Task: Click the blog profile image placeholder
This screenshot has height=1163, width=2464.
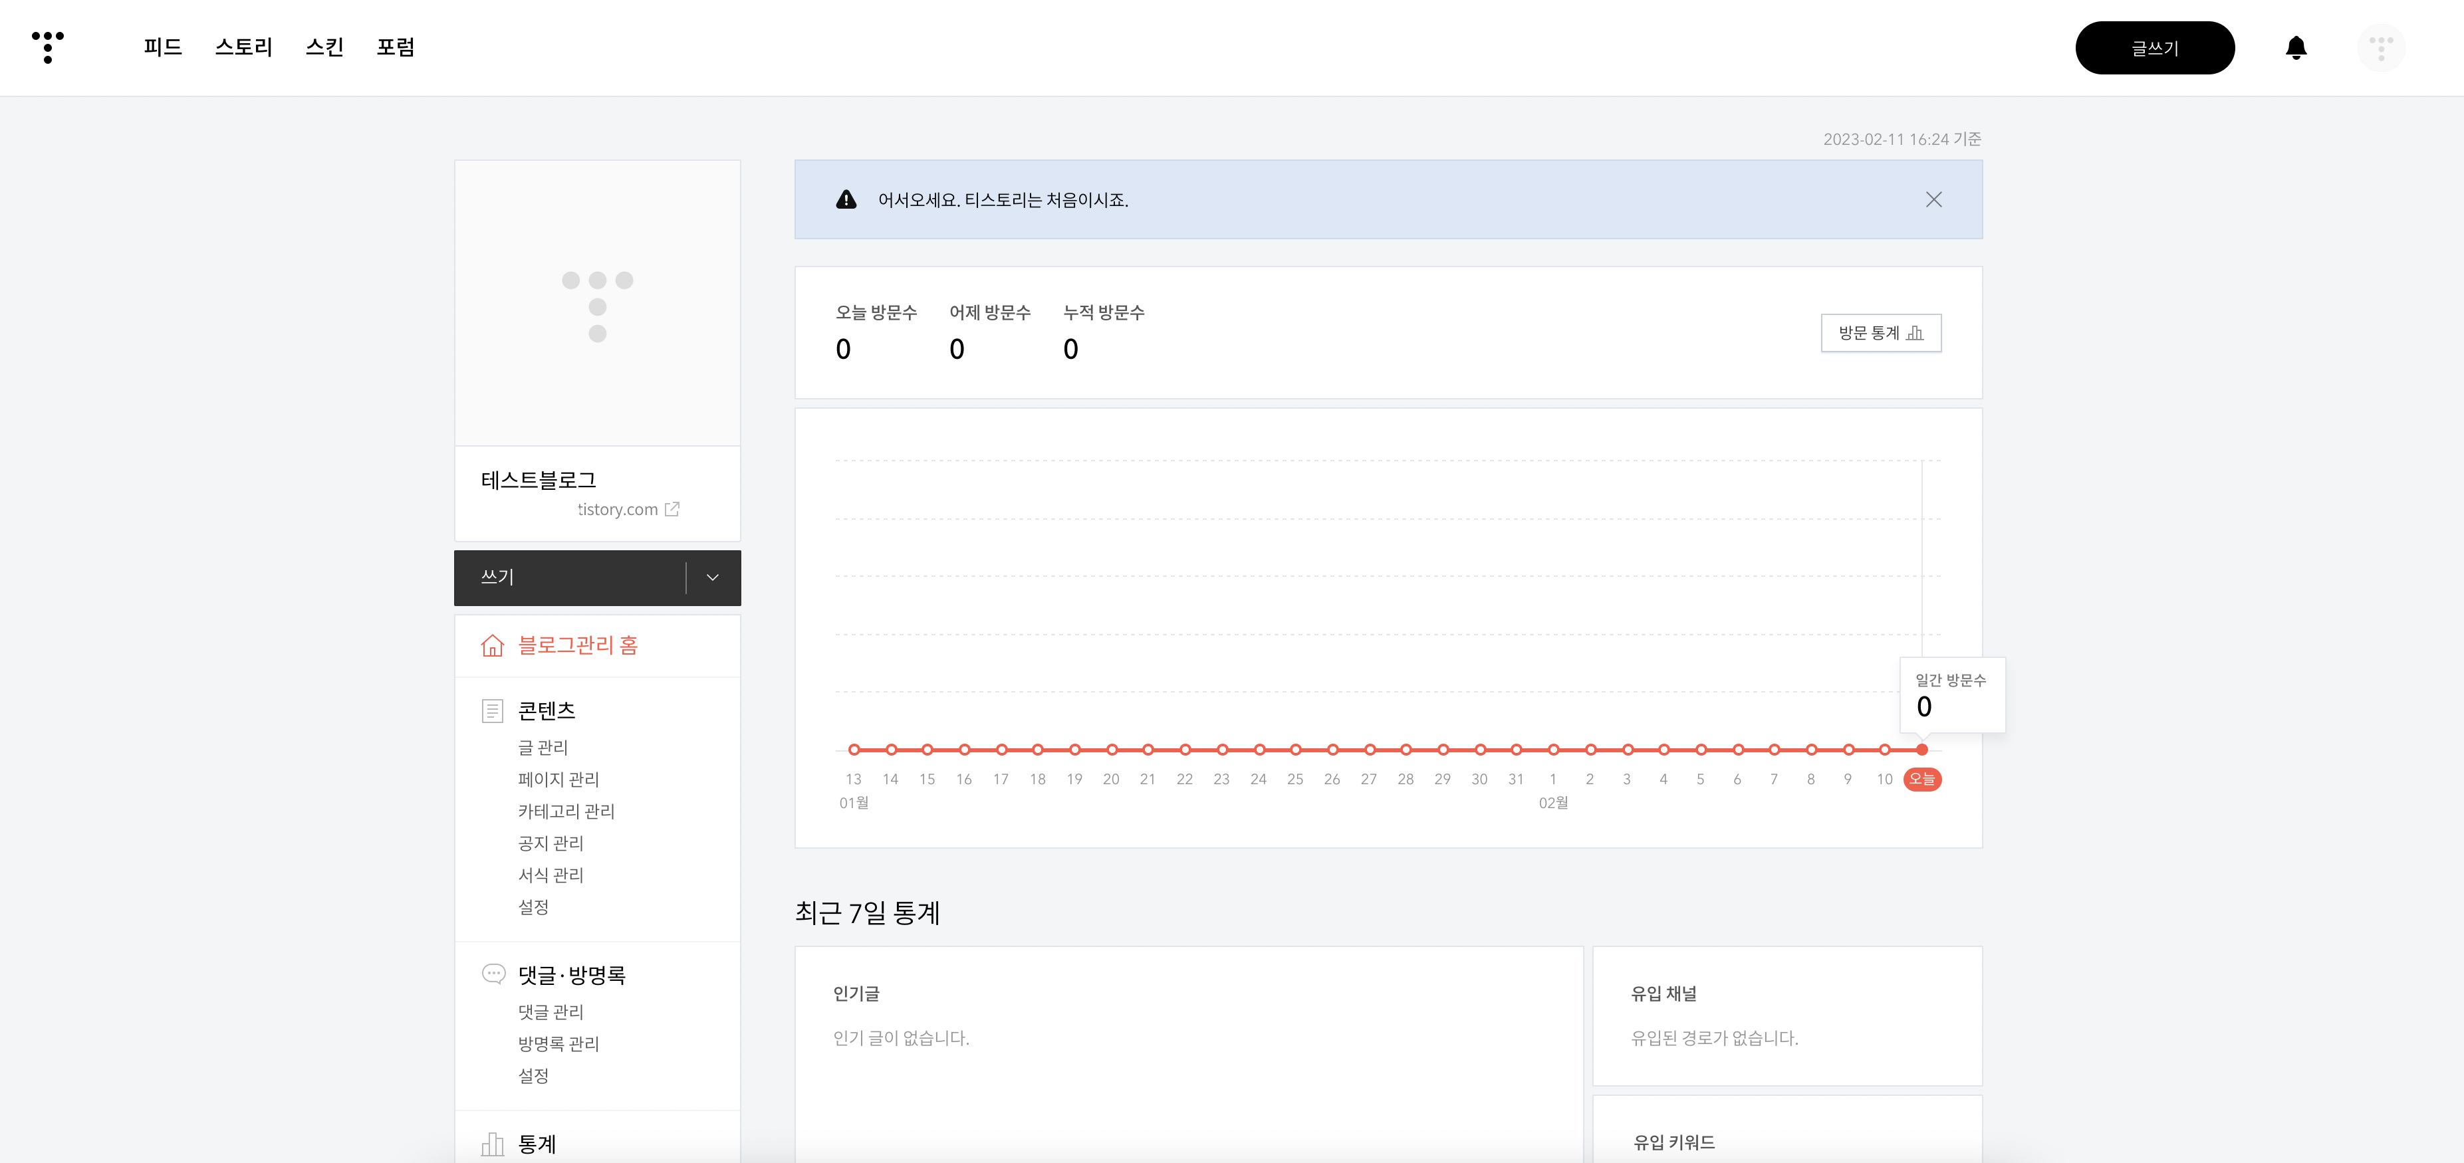Action: coord(598,303)
